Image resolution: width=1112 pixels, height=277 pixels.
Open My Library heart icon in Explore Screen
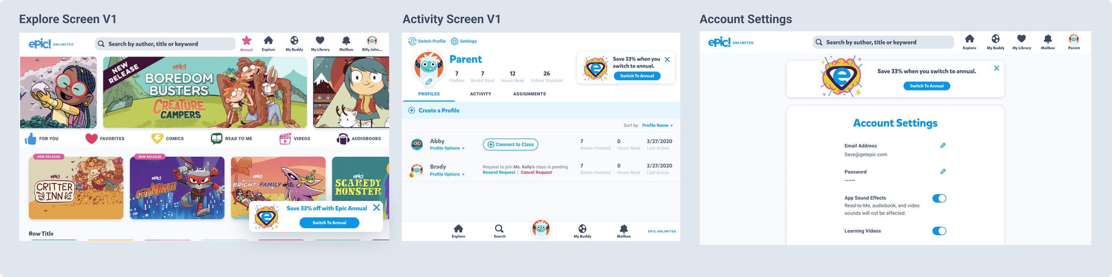[x=320, y=40]
